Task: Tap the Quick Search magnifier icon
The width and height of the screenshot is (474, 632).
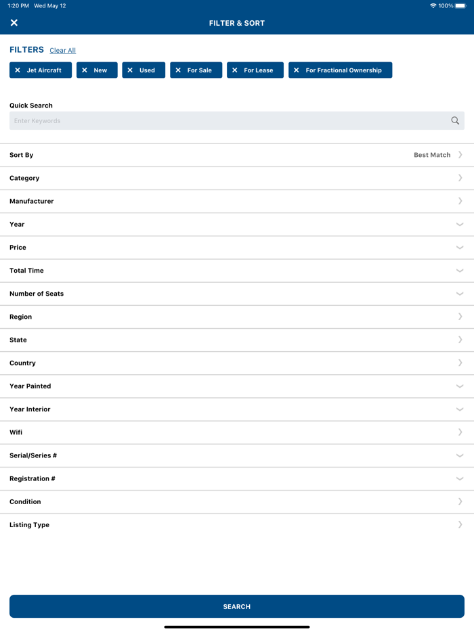Action: pyautogui.click(x=455, y=121)
